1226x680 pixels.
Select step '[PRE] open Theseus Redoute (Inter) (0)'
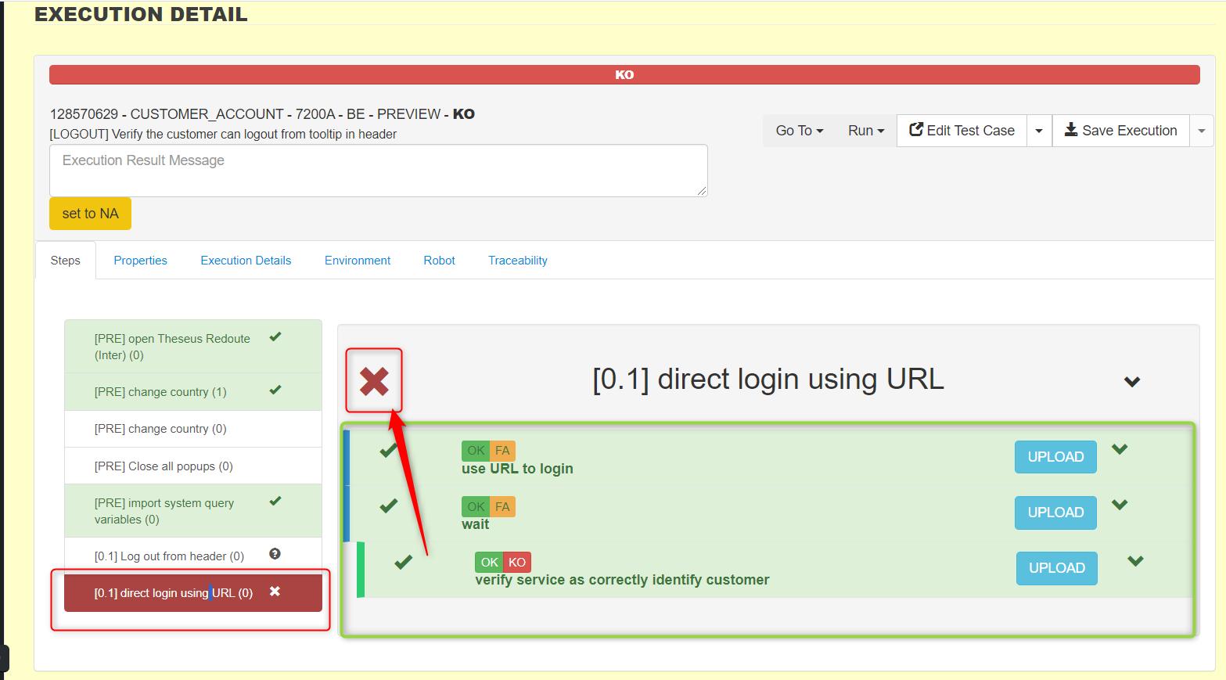point(193,347)
